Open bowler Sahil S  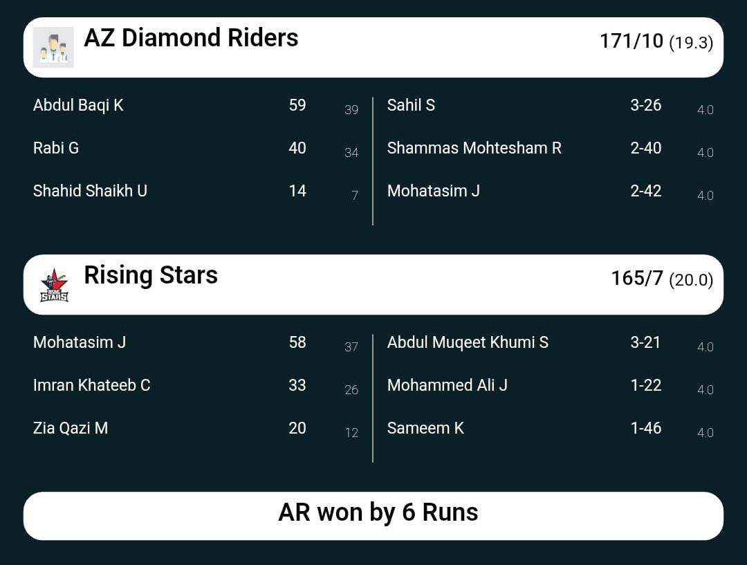pyautogui.click(x=411, y=105)
